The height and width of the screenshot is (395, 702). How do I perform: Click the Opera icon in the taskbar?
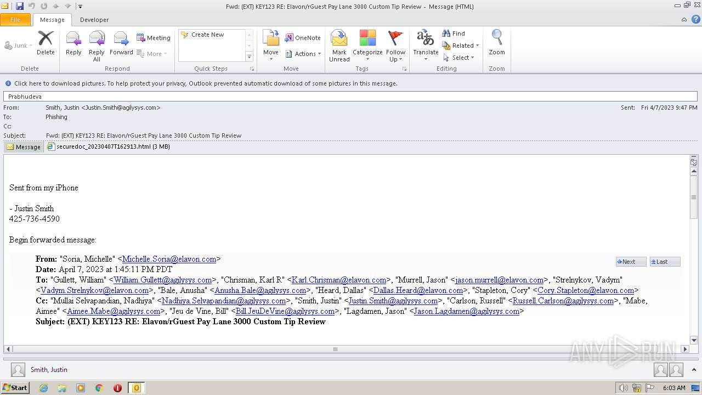(x=117, y=388)
